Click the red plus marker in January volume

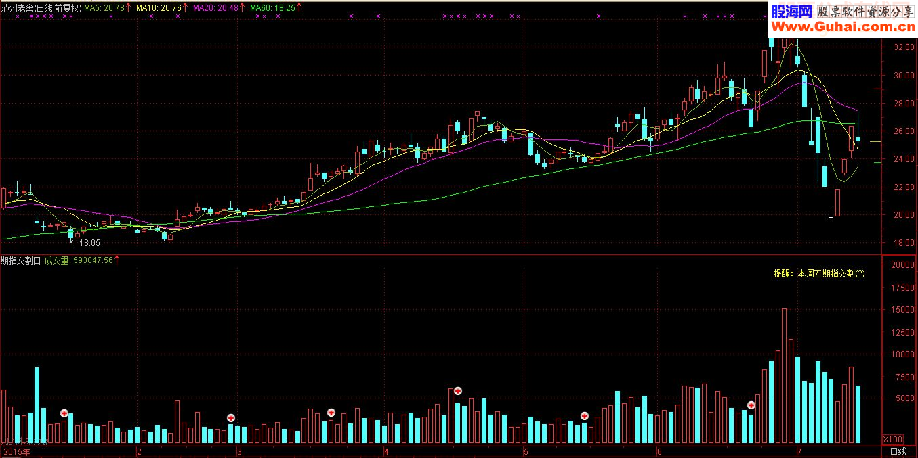[x=64, y=413]
